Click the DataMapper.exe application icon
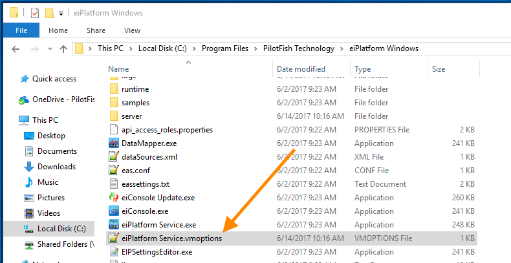 coord(114,143)
